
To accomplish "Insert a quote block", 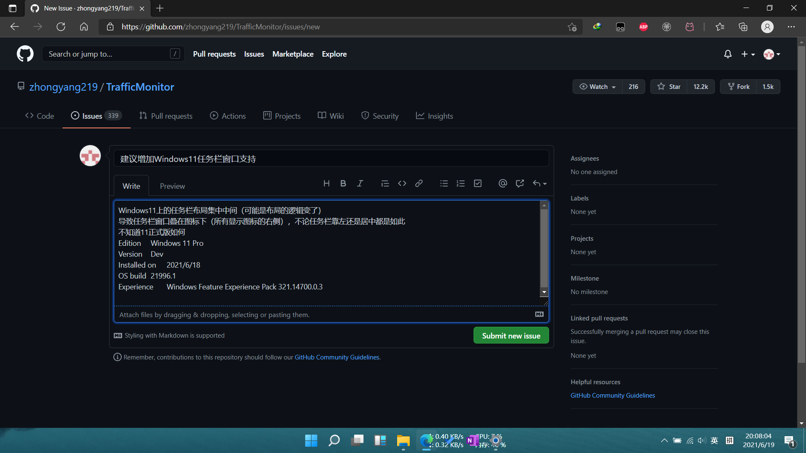I will click(385, 183).
